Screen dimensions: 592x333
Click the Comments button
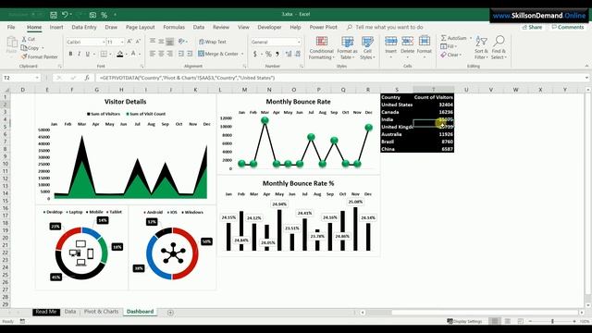[567, 27]
